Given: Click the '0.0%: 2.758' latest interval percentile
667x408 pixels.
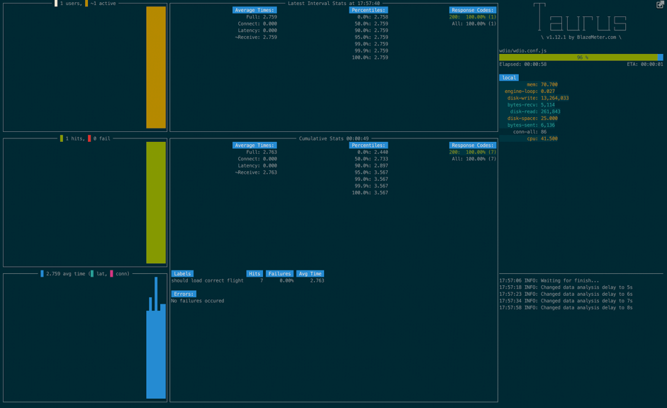Looking at the screenshot, I should click(373, 17).
